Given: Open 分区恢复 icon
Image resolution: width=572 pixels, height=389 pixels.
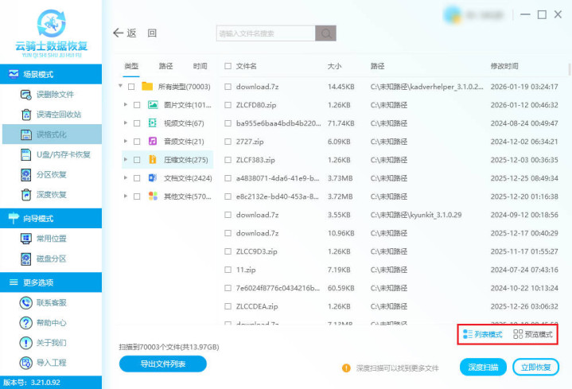Looking at the screenshot, I should coord(26,175).
